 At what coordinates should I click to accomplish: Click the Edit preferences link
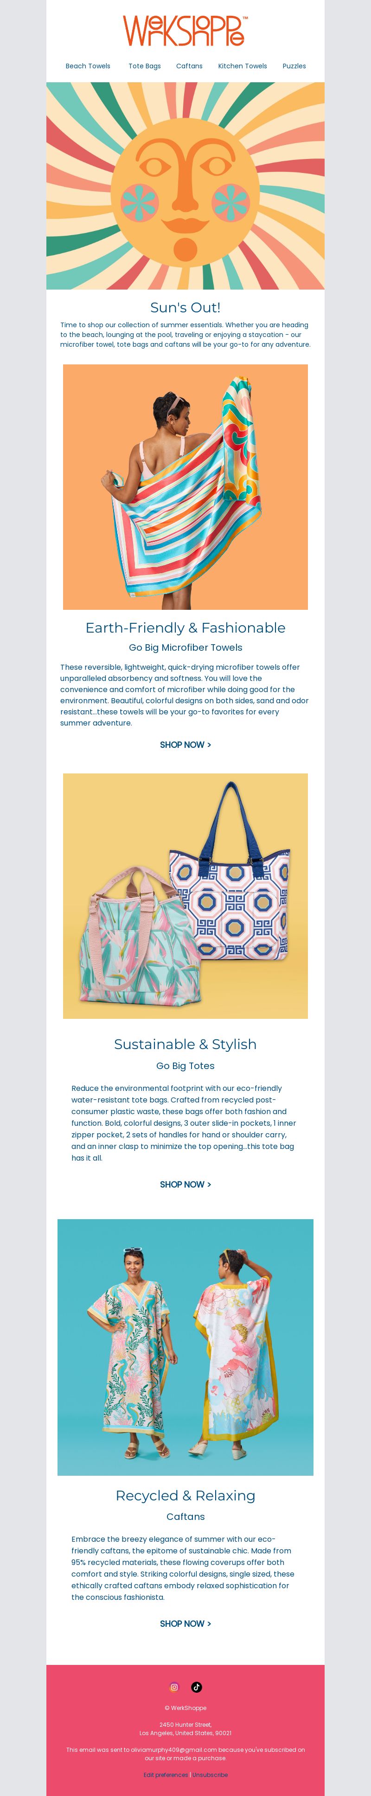[166, 1775]
